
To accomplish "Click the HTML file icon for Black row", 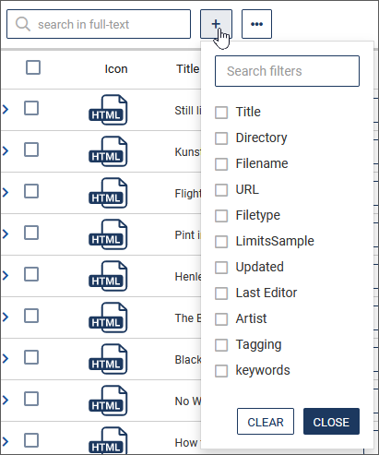I will click(x=108, y=359).
